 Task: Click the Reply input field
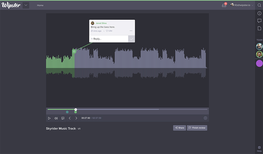click(109, 39)
